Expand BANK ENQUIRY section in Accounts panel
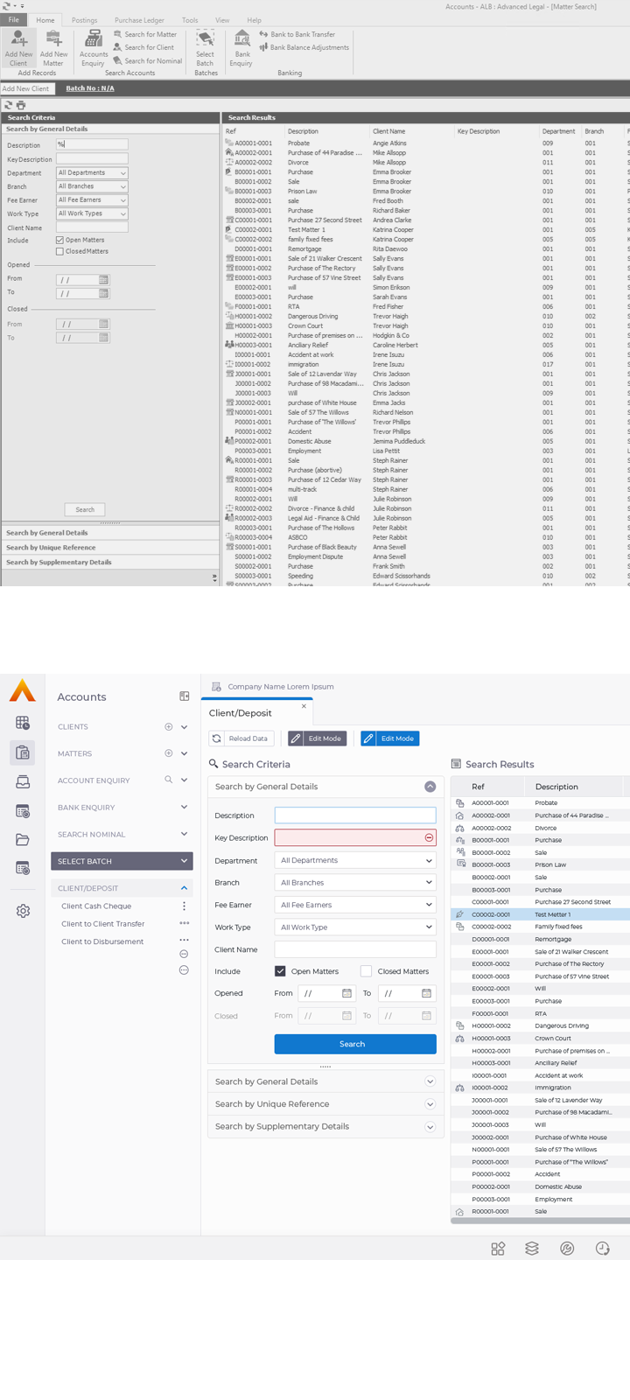 184,807
